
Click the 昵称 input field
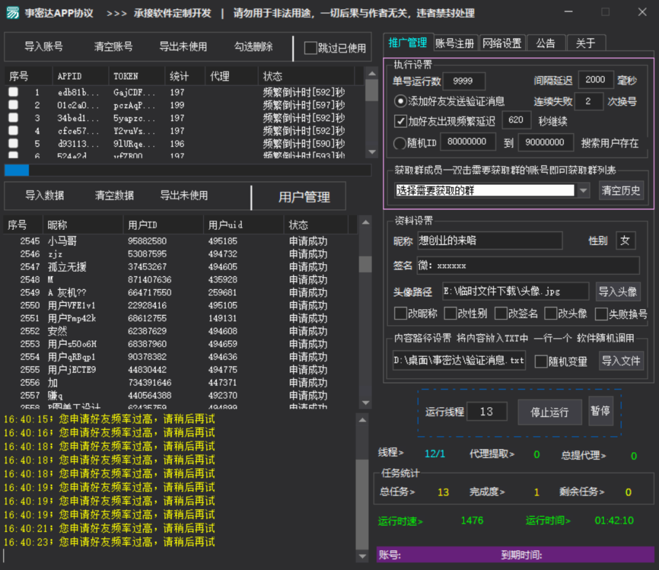(489, 240)
